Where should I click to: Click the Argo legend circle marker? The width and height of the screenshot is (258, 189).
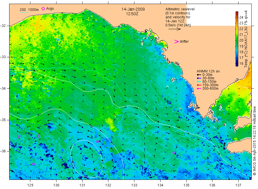tap(43, 9)
